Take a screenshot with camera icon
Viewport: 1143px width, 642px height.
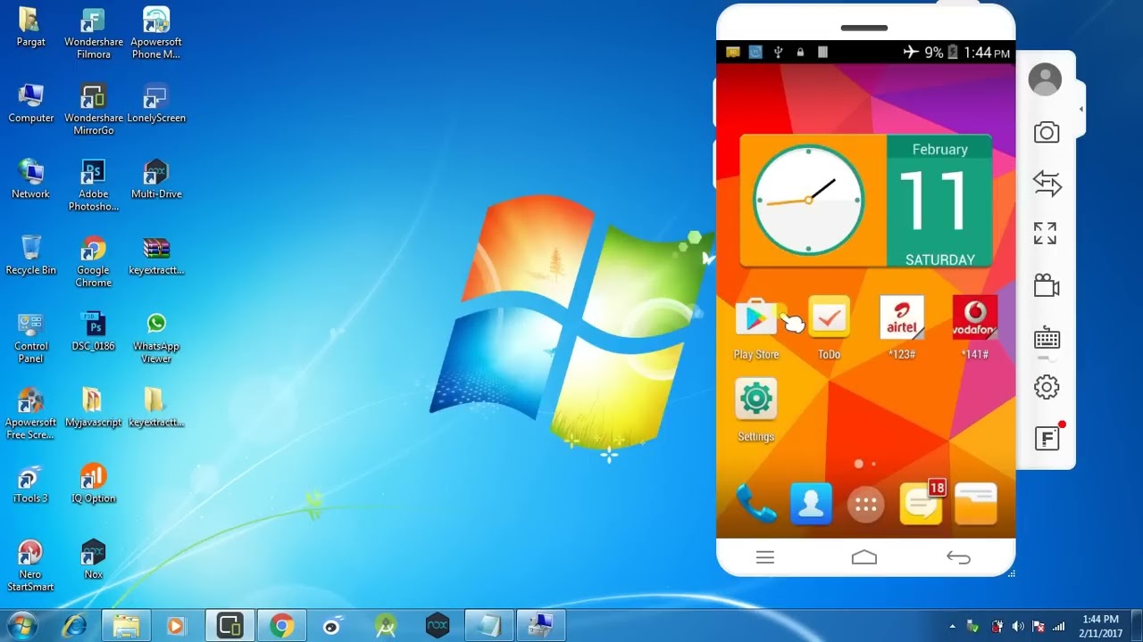(1047, 133)
